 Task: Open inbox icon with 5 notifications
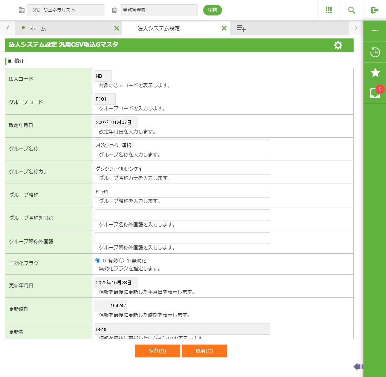[x=375, y=93]
